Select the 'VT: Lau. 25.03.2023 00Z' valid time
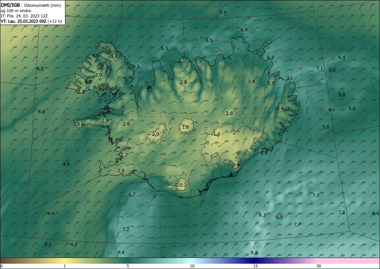The height and width of the screenshot is (269, 380). 24,21
